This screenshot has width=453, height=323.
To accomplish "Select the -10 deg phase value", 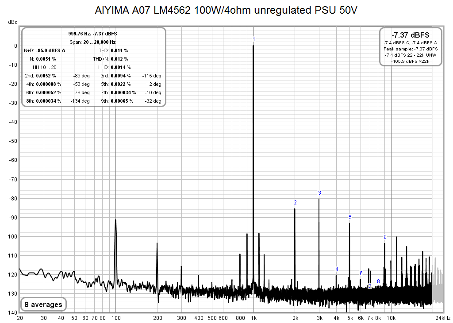I will point(153,92).
